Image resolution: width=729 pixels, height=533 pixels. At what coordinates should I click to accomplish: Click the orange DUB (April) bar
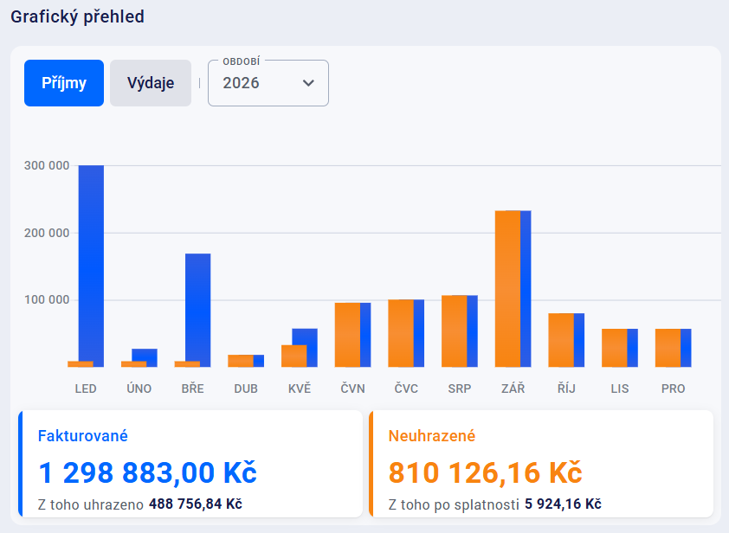(x=241, y=361)
